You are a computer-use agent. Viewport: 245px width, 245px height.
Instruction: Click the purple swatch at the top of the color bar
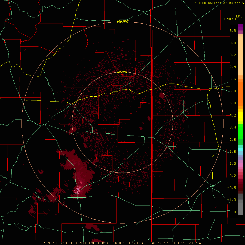[x=240, y=27]
